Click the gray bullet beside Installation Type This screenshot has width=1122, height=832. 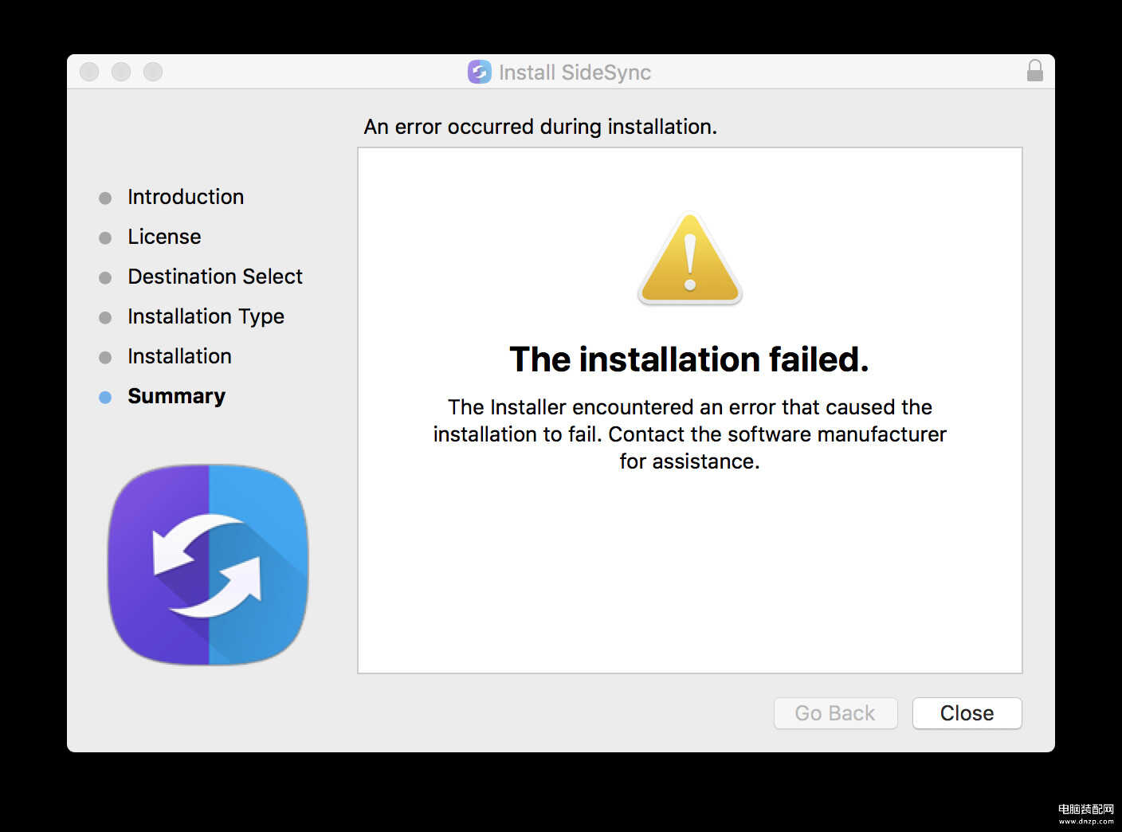tap(105, 317)
